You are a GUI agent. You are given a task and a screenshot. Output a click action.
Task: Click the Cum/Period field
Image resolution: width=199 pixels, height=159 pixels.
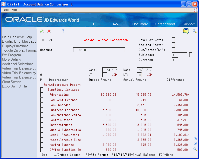coord(173,50)
